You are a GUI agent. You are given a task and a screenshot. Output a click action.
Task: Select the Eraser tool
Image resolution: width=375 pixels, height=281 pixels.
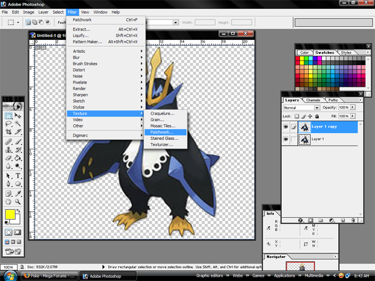point(9,158)
